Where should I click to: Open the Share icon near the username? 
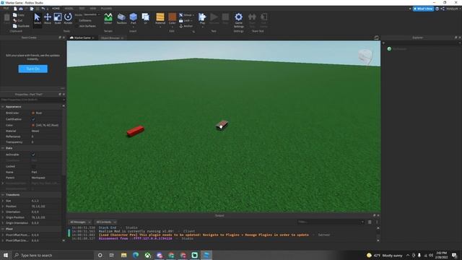tap(443, 9)
